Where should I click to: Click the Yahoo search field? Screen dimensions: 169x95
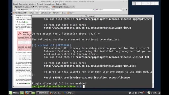pyautogui.click(x=109, y=10)
